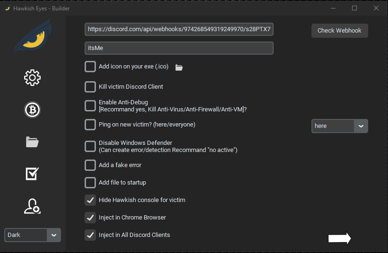Browse for .ico file with folder icon
388x253 pixels.
pos(179,67)
